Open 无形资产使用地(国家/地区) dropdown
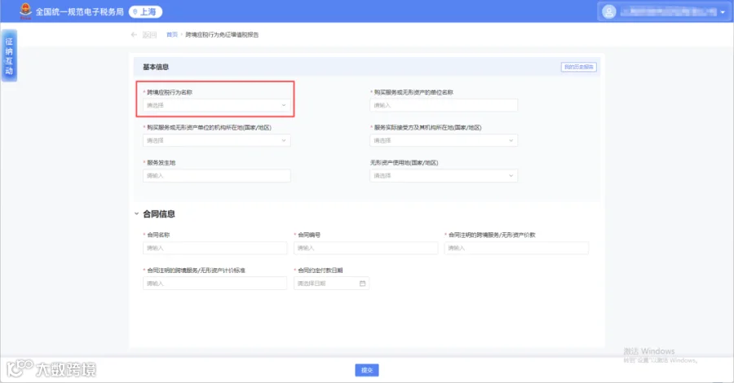This screenshot has height=383, width=734. (x=444, y=175)
